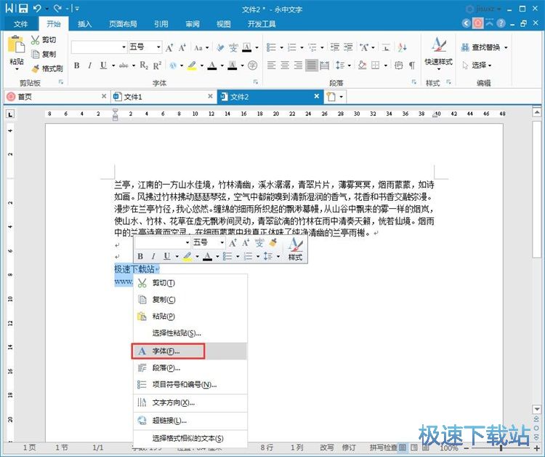
Task: Click mini toolbar font color button
Action: click(x=208, y=257)
